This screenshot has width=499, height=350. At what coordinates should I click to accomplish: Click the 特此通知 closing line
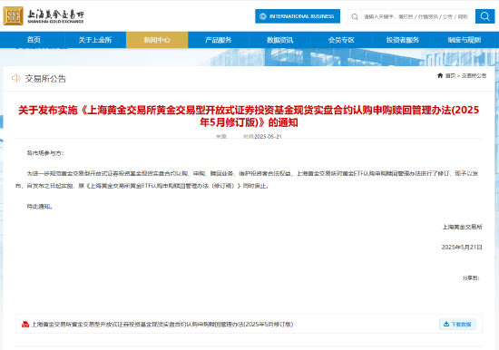(x=39, y=207)
